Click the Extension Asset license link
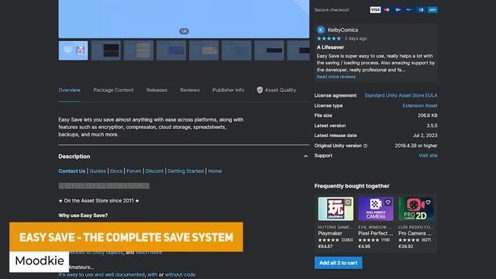 (x=420, y=105)
